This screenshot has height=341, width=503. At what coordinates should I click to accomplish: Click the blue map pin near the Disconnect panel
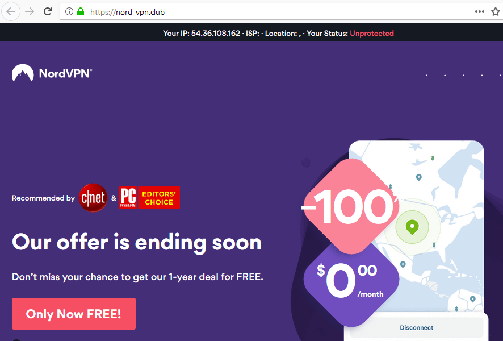point(472,300)
